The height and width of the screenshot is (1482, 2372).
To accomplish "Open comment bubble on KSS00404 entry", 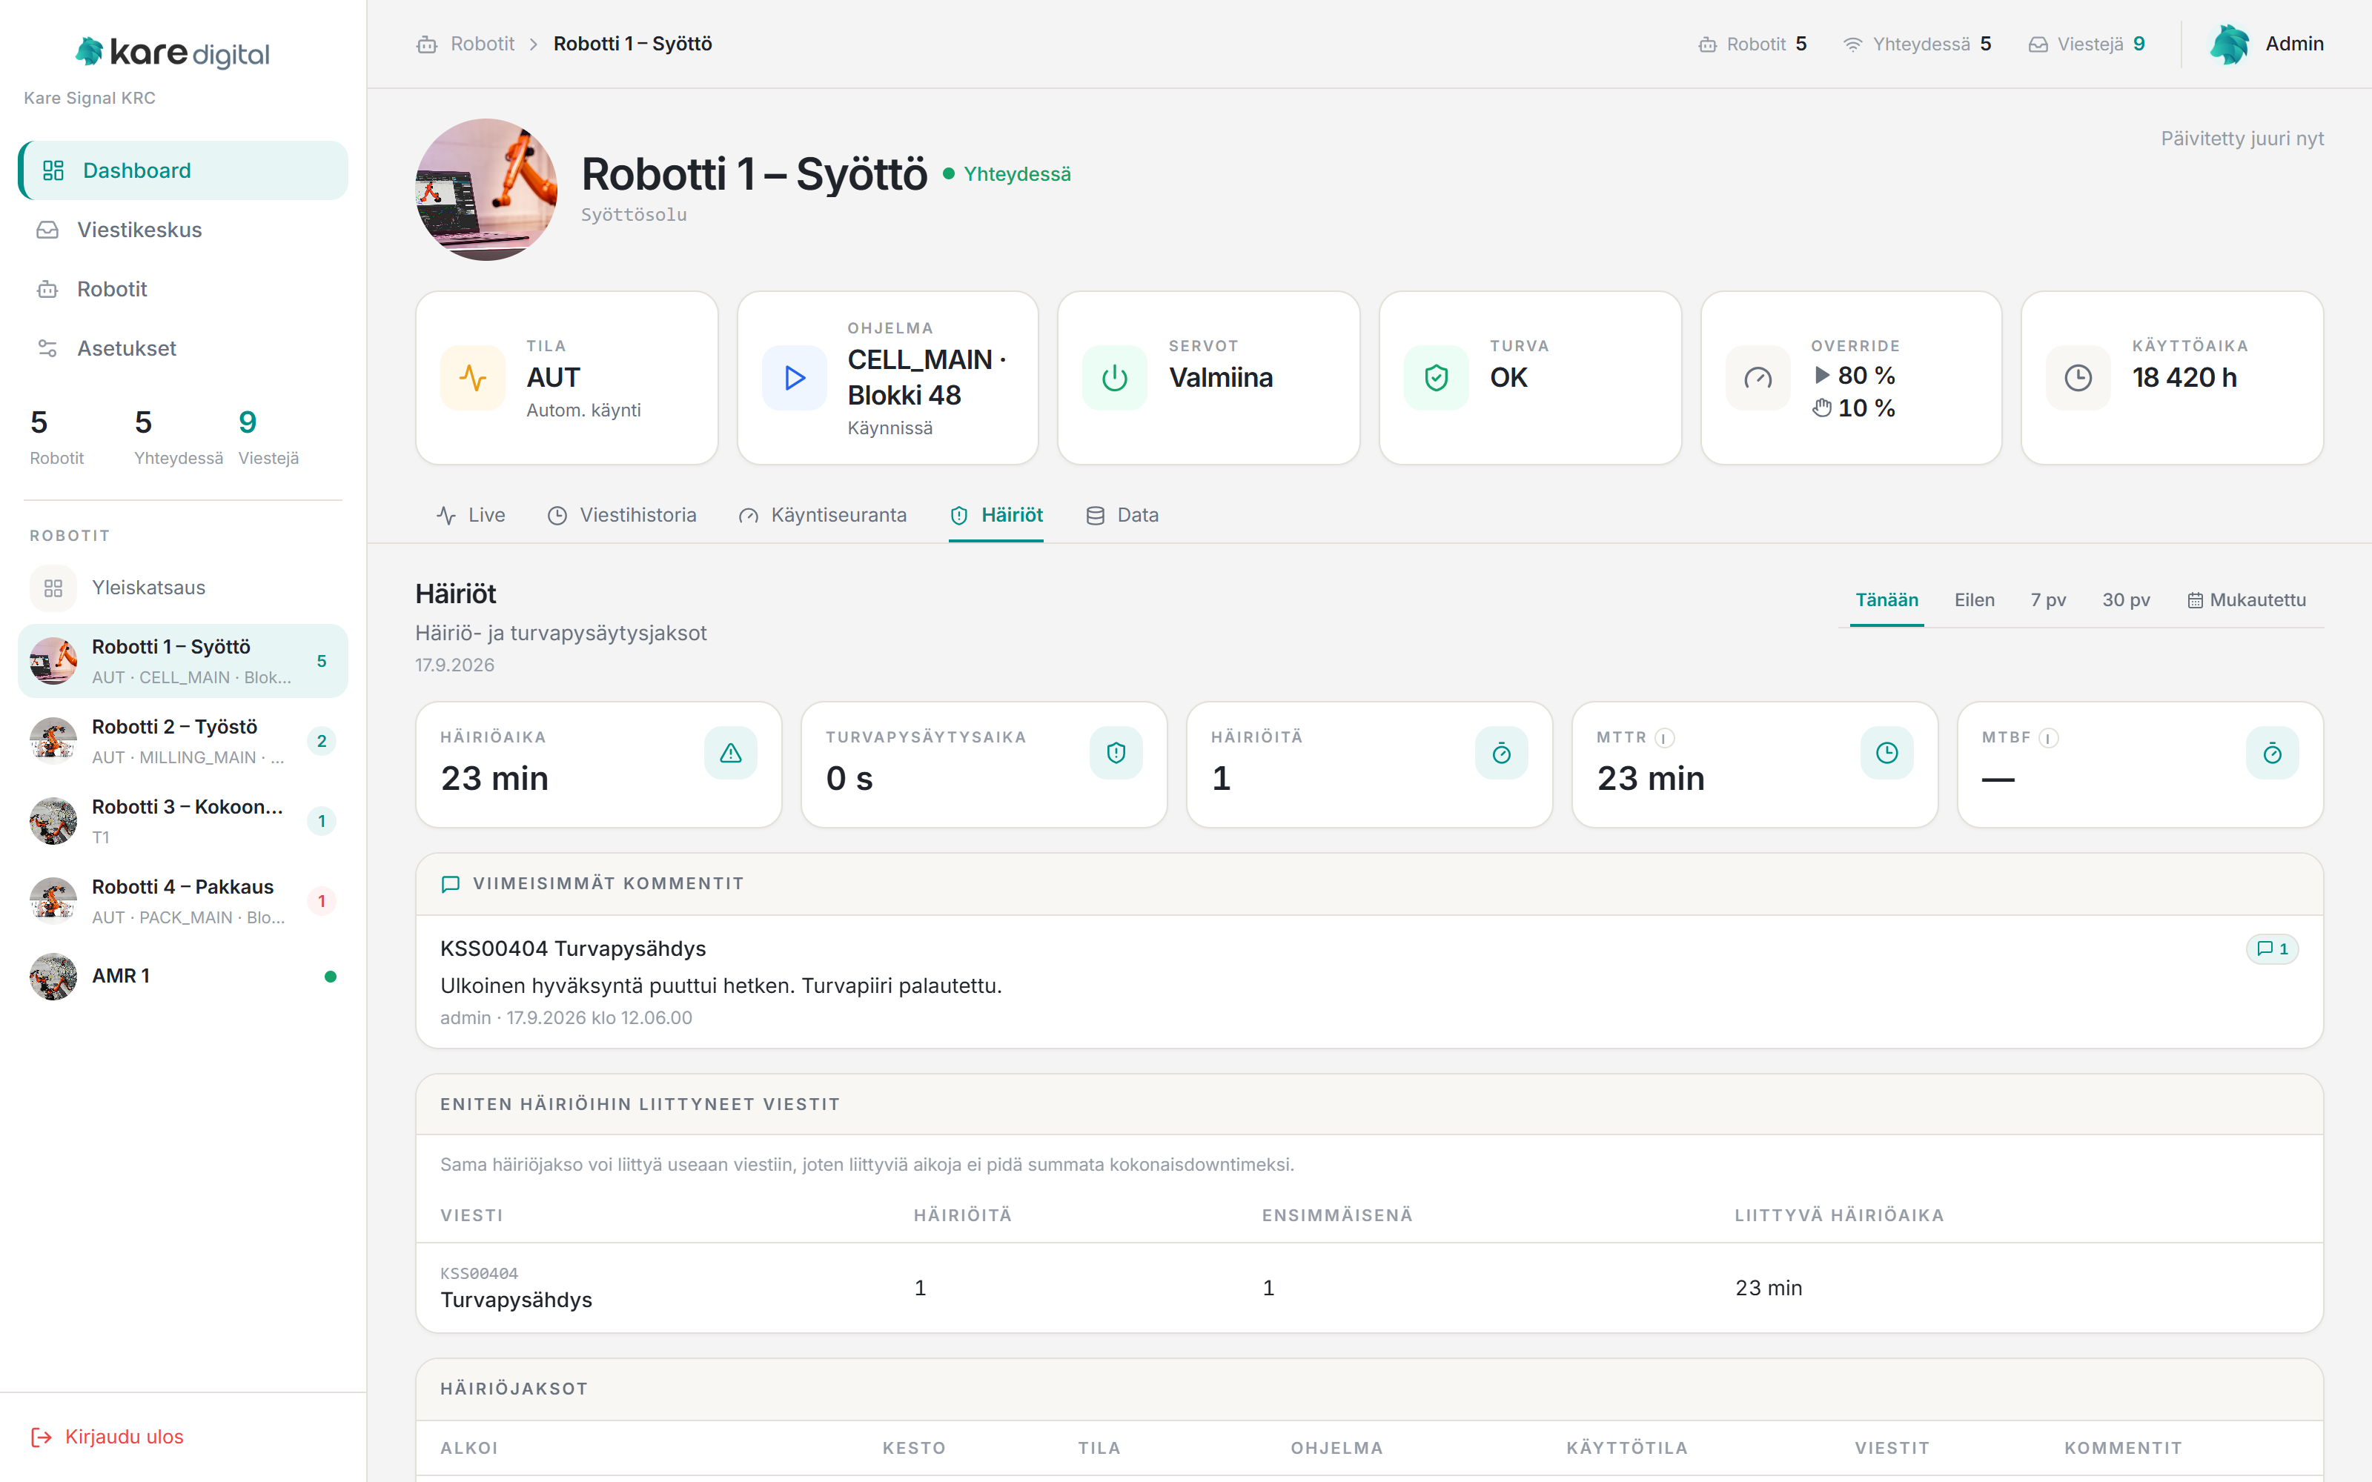I will [x=2272, y=948].
